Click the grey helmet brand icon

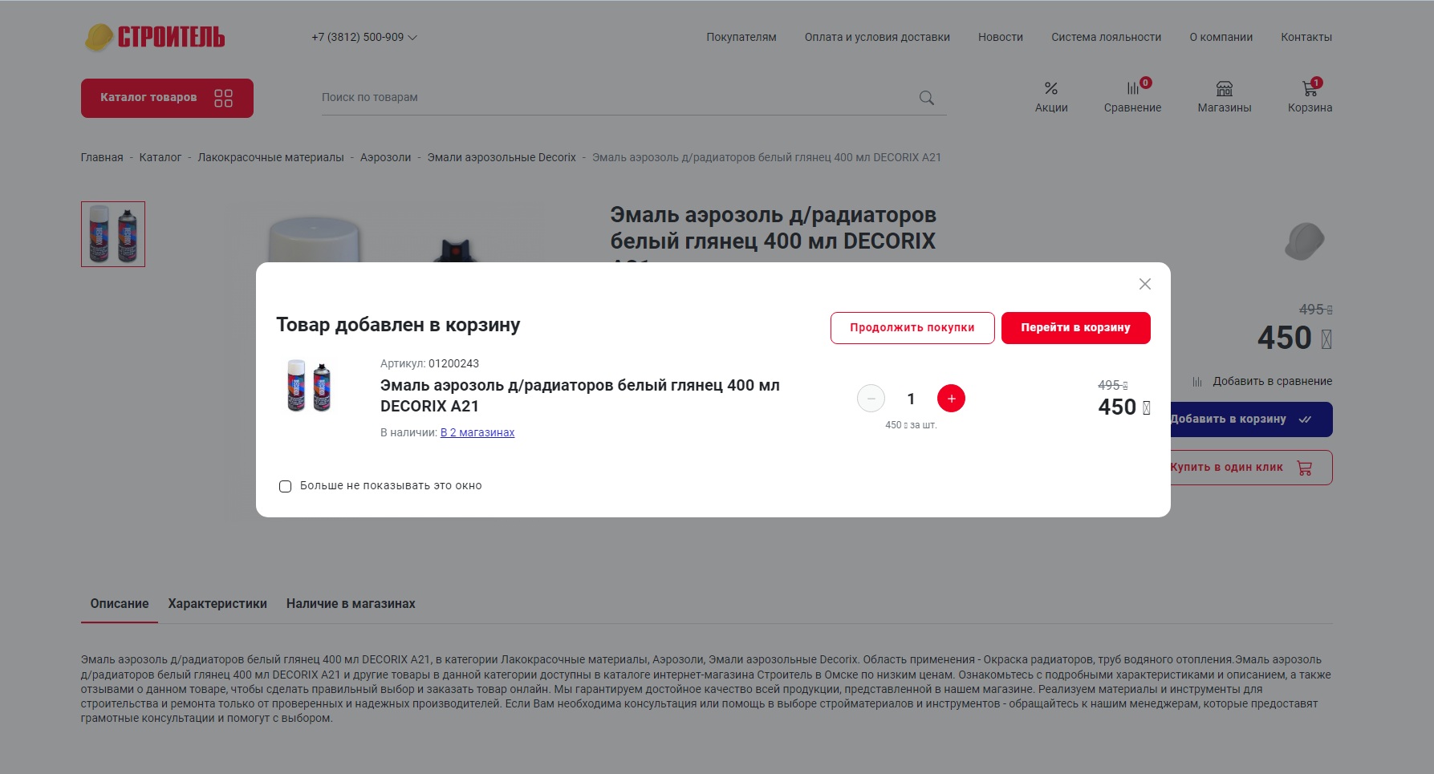point(1305,241)
